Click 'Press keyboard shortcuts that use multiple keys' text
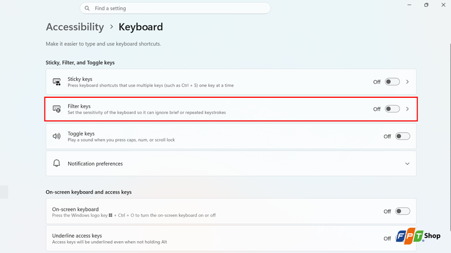Viewport: 451px width, 253px height. (151, 85)
